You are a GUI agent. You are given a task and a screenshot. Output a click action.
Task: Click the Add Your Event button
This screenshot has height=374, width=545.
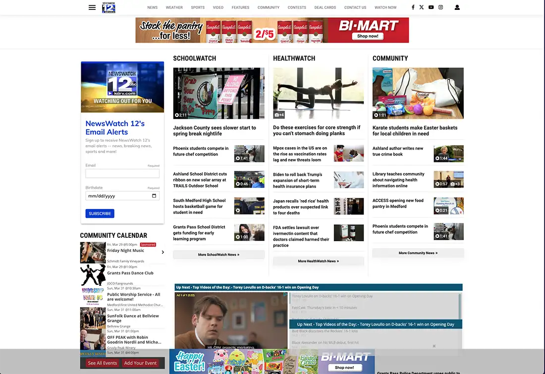pyautogui.click(x=140, y=363)
